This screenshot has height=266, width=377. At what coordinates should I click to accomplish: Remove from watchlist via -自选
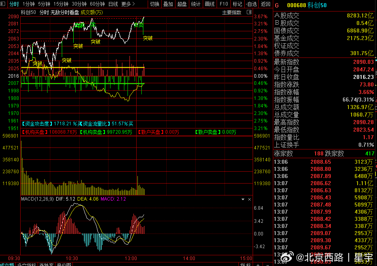(251, 4)
